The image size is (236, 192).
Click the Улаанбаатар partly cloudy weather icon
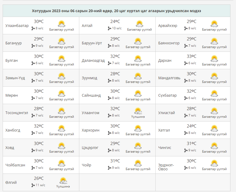[x=61, y=24]
